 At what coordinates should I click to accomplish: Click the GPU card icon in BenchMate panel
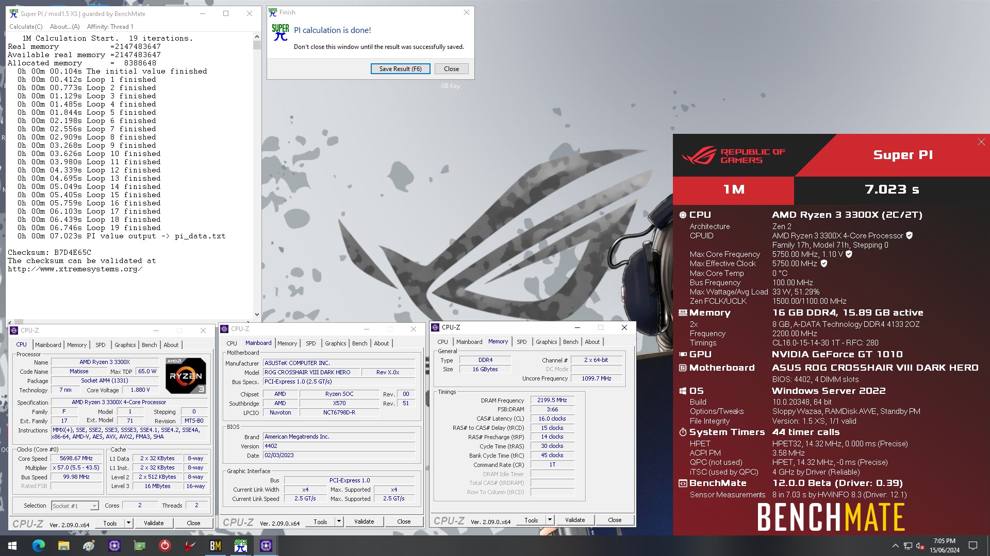(683, 354)
